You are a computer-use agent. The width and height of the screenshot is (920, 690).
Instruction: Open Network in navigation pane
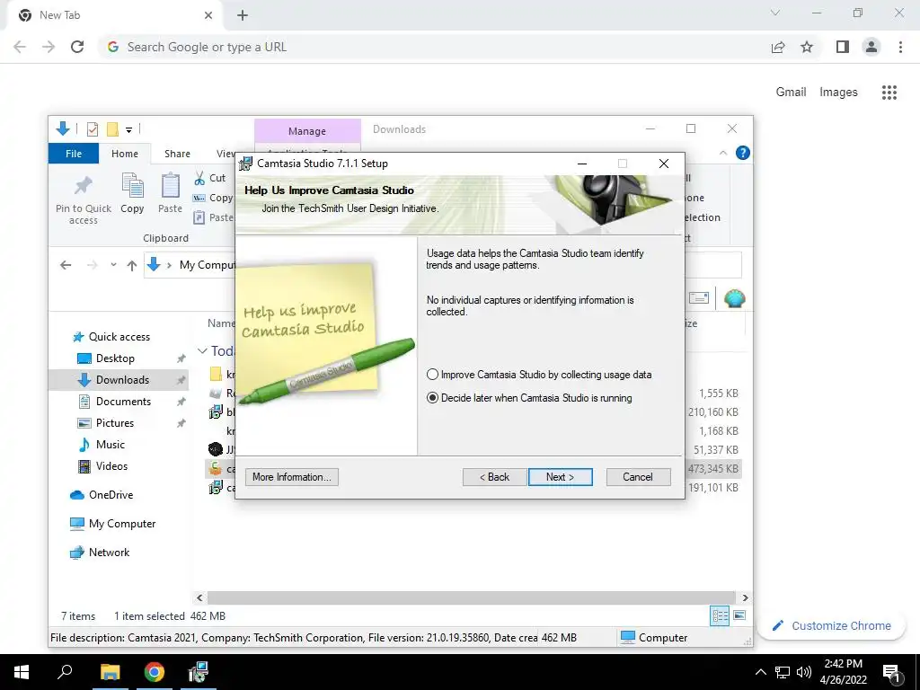[109, 553]
